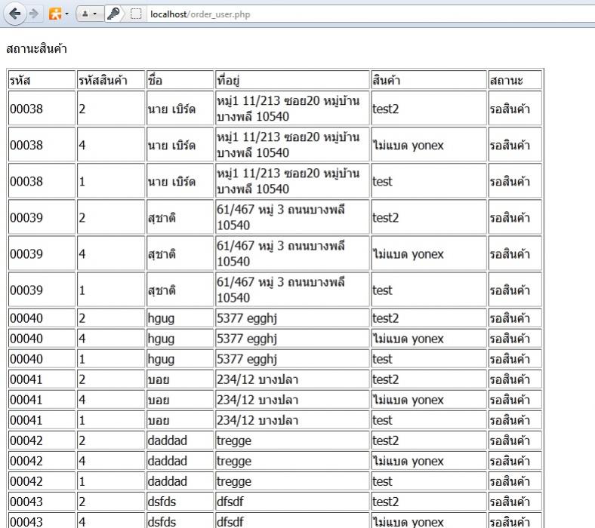Image resolution: width=595 pixels, height=528 pixels.
Task: Click the orange figure toolbar icon
Action: [x=54, y=14]
